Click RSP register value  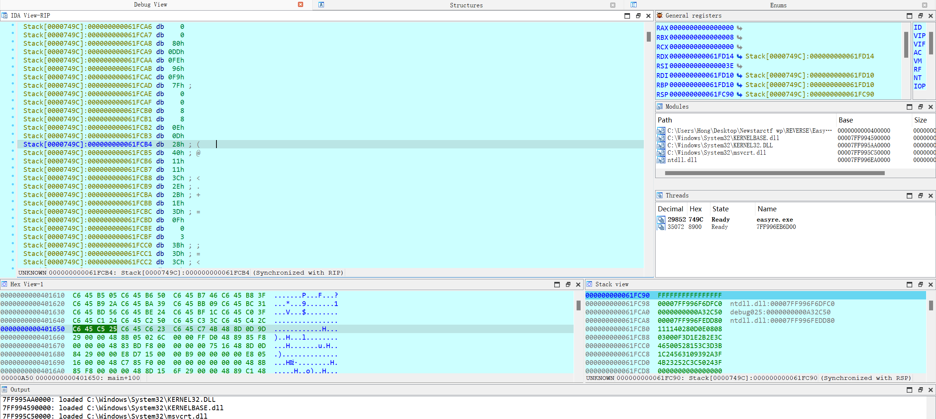(701, 94)
